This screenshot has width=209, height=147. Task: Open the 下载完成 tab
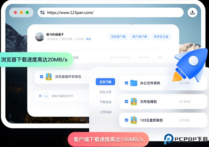[105, 102]
